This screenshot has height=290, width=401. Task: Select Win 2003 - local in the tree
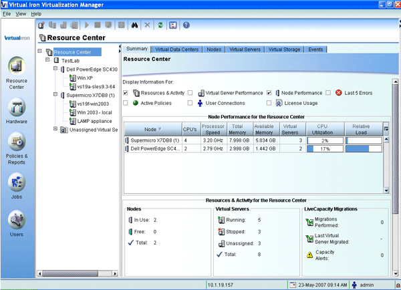94,112
